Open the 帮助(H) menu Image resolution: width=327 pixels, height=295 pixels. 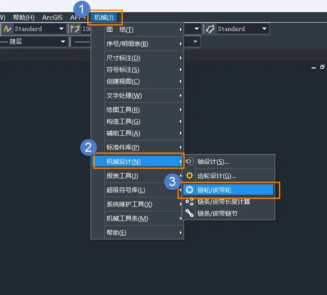pyautogui.click(x=24, y=17)
